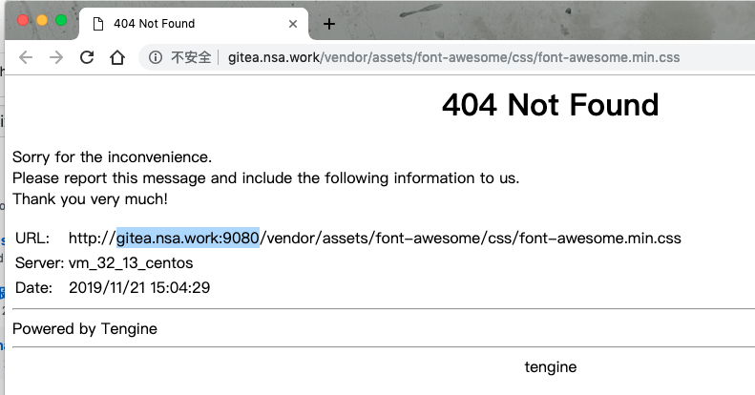Reload the 404 page
This screenshot has height=395, width=755.
click(x=87, y=57)
